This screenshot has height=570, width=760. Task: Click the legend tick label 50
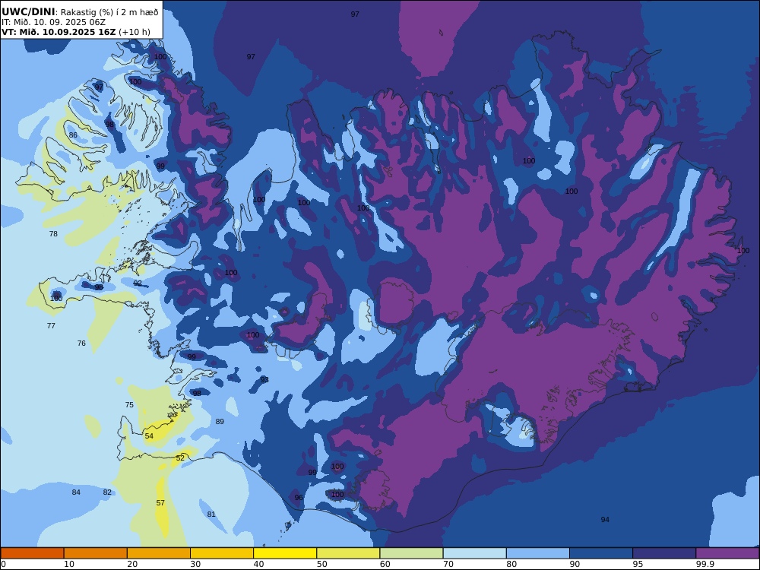(321, 564)
